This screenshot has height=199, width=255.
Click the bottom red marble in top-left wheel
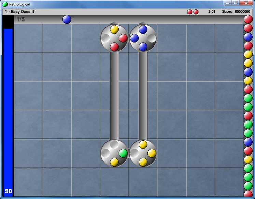[114, 47]
